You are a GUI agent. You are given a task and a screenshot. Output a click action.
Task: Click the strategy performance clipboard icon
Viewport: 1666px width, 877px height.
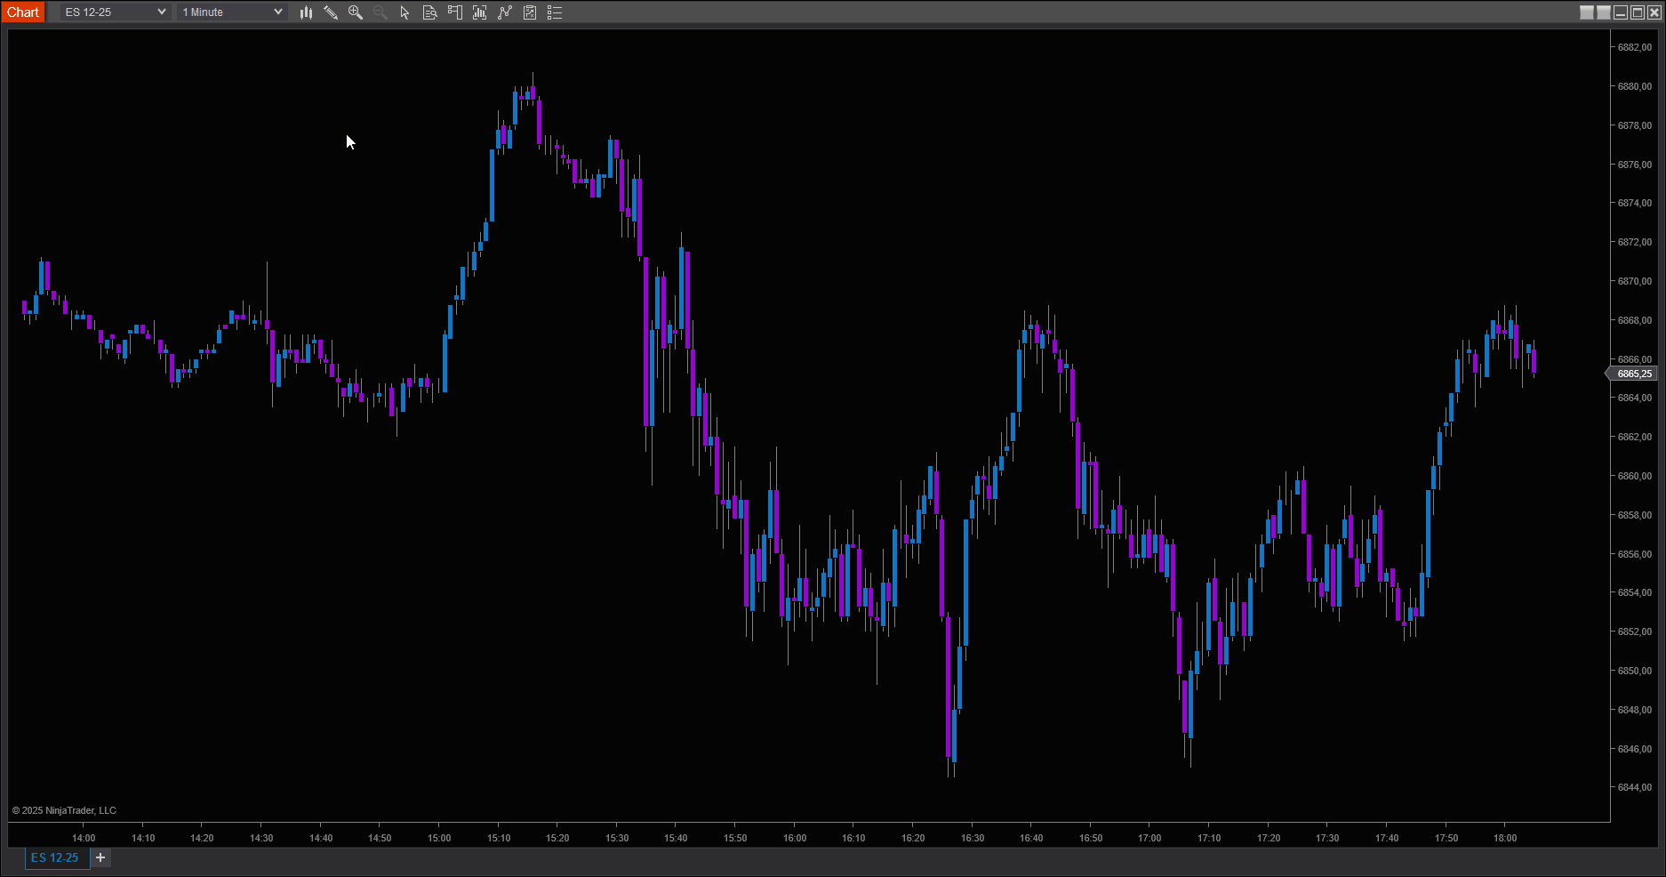[x=530, y=12]
